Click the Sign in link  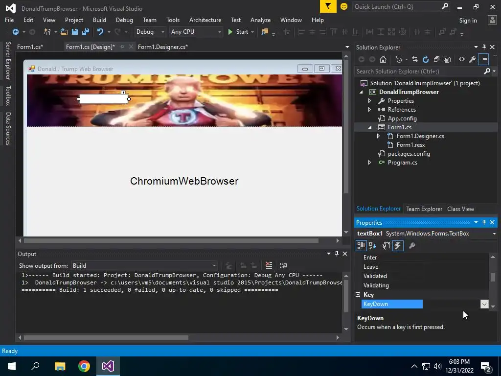click(x=468, y=21)
